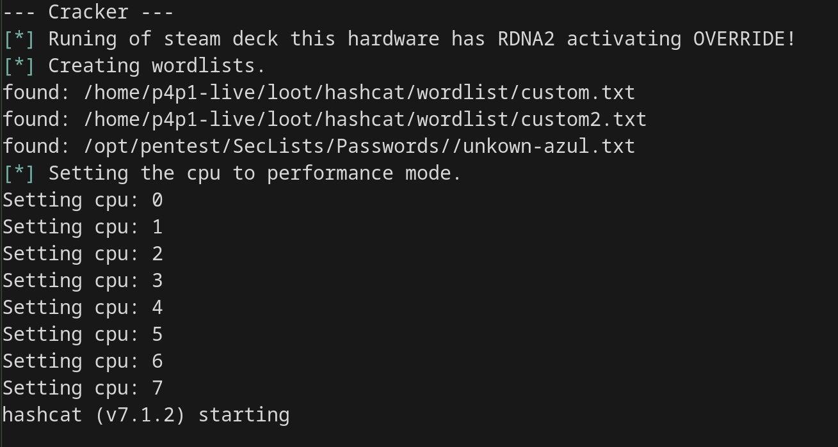This screenshot has height=447, width=838.
Task: Click the 'Setting cpu: 7' line
Action: point(83,388)
